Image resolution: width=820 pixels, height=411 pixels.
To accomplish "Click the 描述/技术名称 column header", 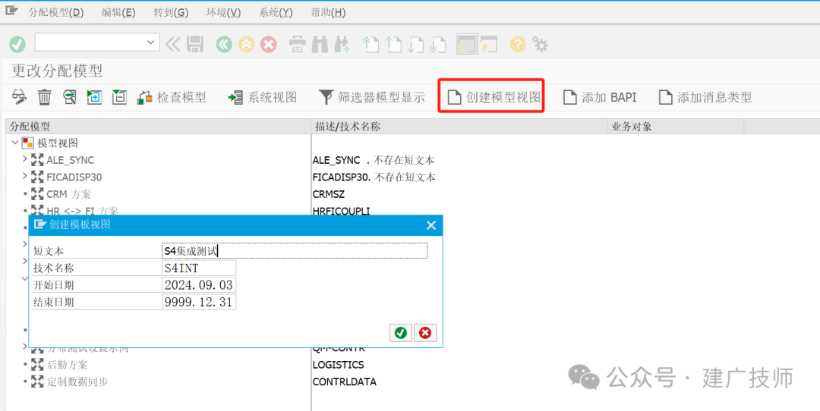I will 458,127.
